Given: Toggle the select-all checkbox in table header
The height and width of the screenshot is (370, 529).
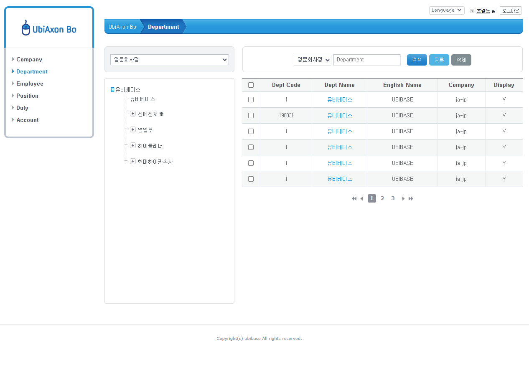Looking at the screenshot, I should coord(251,85).
